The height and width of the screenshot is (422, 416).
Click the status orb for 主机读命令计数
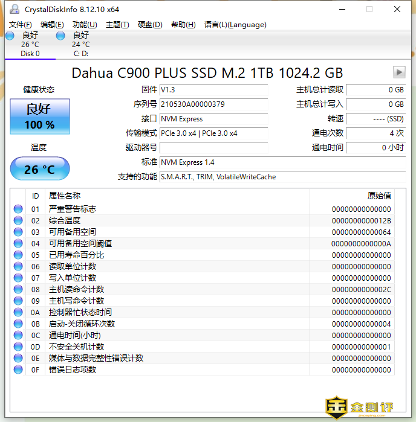[18, 289]
